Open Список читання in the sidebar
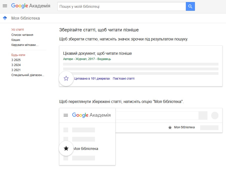The height and width of the screenshot is (169, 226). click(x=22, y=35)
